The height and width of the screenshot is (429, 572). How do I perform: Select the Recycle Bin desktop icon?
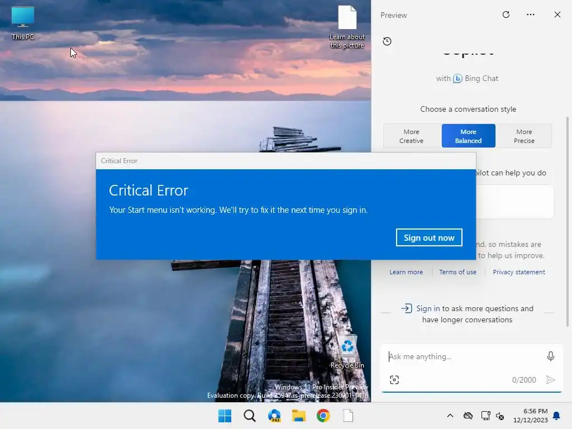[x=347, y=352]
